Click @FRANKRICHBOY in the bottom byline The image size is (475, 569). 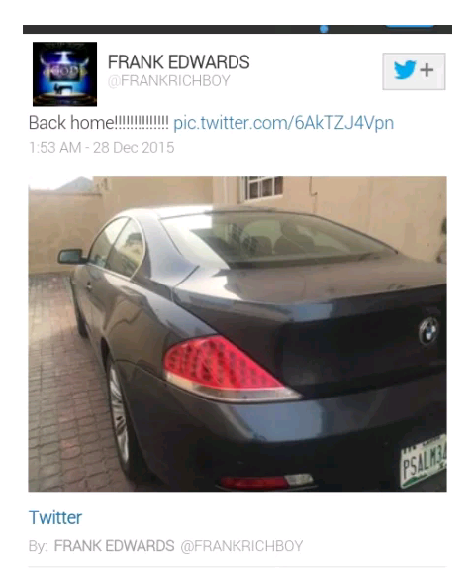(241, 546)
